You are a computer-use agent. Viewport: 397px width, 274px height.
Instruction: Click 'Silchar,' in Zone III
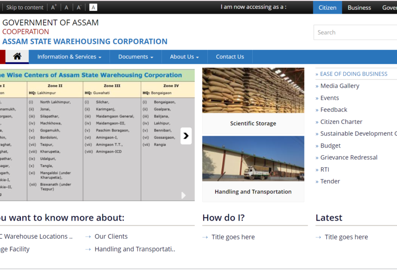(102, 102)
